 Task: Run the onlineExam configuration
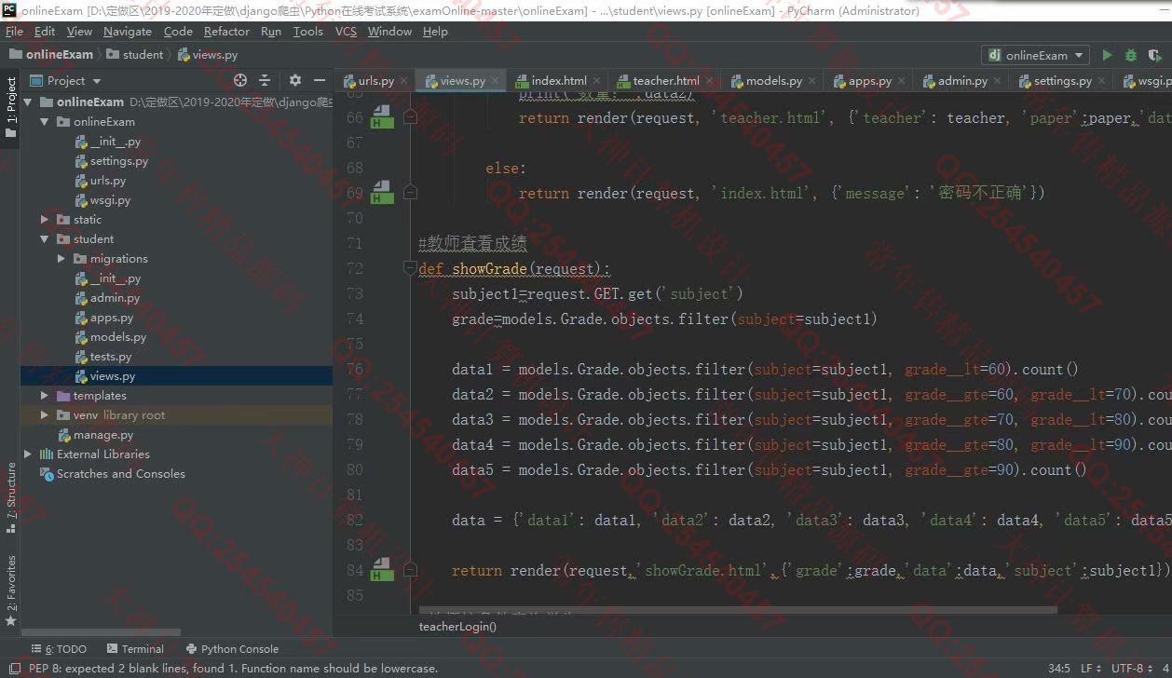(1107, 55)
